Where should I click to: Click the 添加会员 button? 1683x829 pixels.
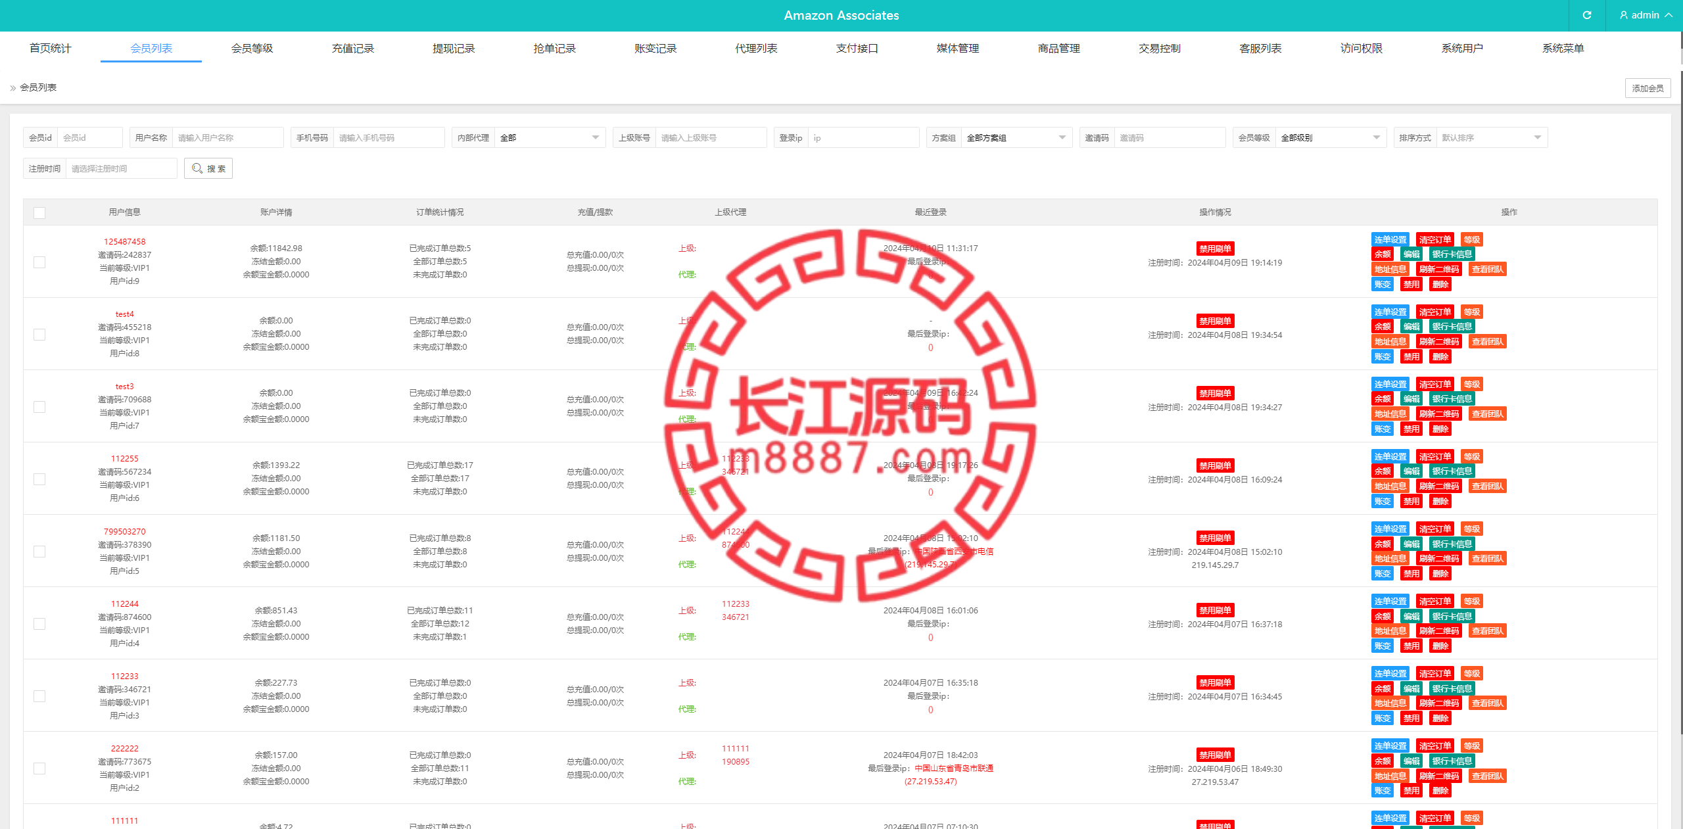(1647, 88)
